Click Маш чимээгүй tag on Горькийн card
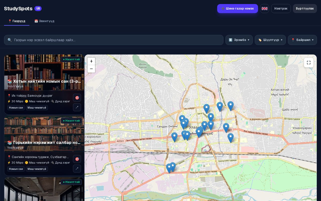 (37, 169)
